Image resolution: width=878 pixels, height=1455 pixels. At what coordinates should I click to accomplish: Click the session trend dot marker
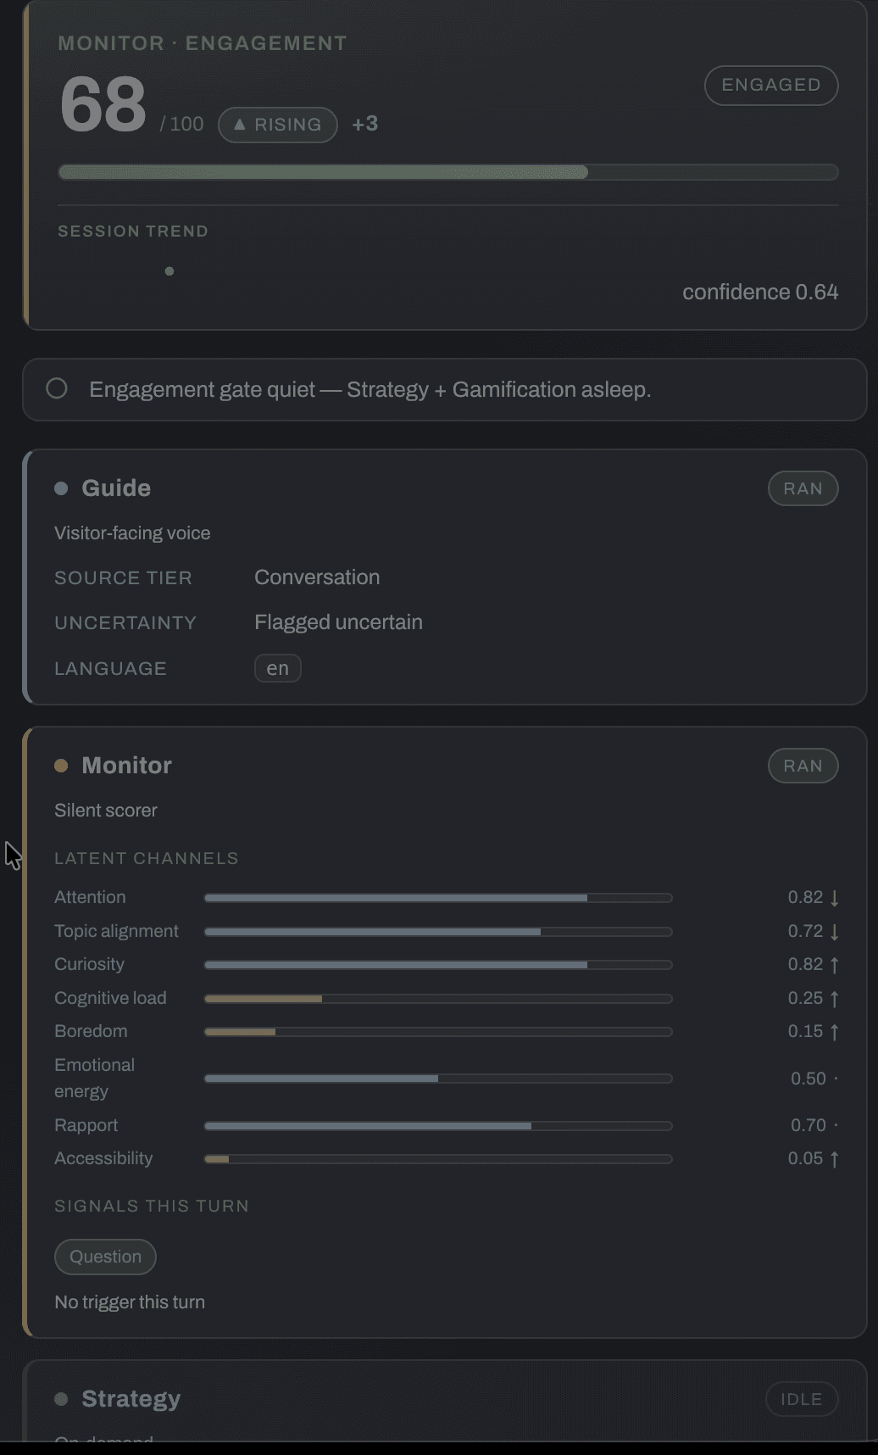169,271
